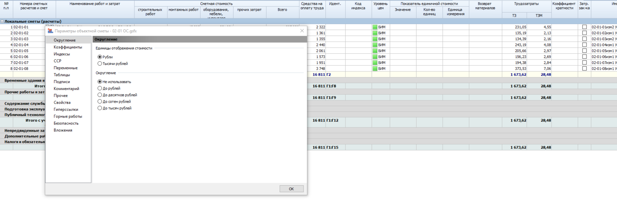The height and width of the screenshot is (210, 617).
Task: Click the green БИМ icon in row 02-01-04
Action: [375, 45]
